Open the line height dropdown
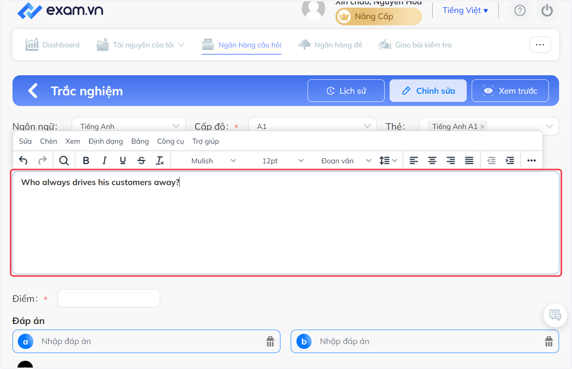The height and width of the screenshot is (369, 572). click(388, 160)
